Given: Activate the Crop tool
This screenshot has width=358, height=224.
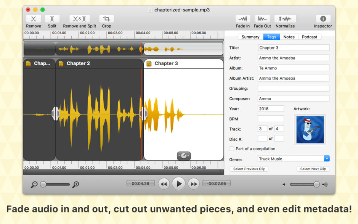Looking at the screenshot, I should coord(107,19).
